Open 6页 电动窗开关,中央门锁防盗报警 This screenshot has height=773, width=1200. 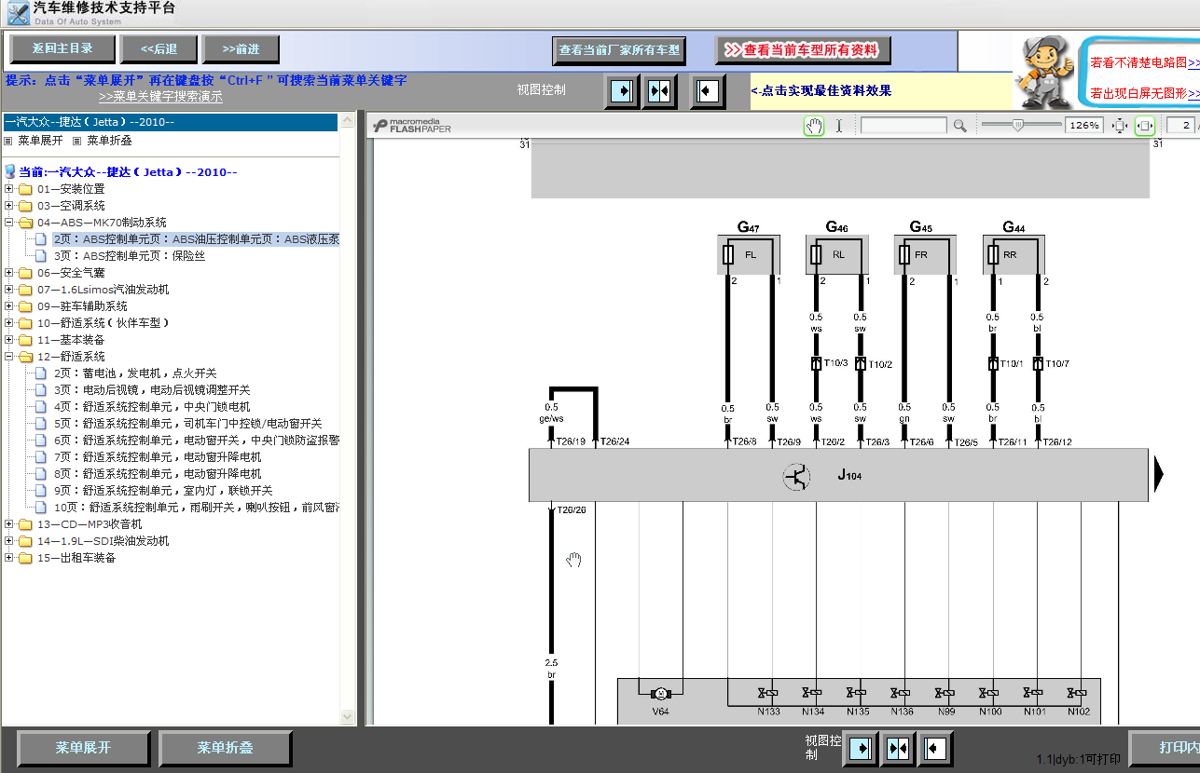point(196,441)
